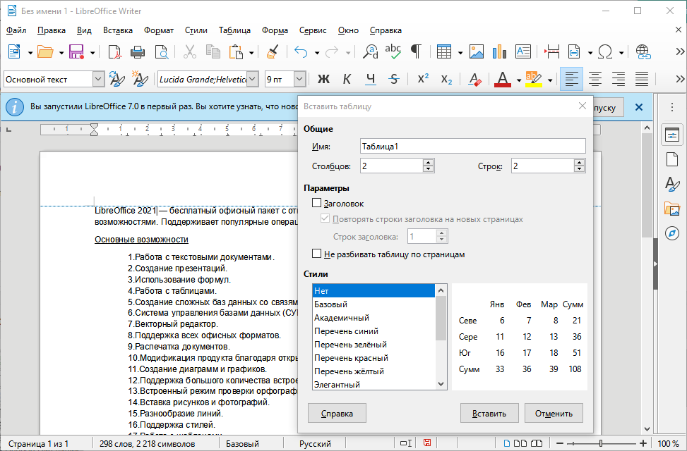687x451 pixels.
Task: Enable the Заголовок checkbox
Action: click(316, 204)
